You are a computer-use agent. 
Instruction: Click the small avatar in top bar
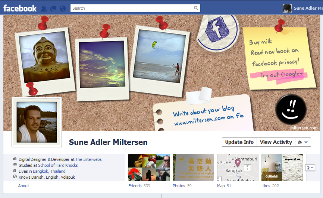pyautogui.click(x=287, y=8)
